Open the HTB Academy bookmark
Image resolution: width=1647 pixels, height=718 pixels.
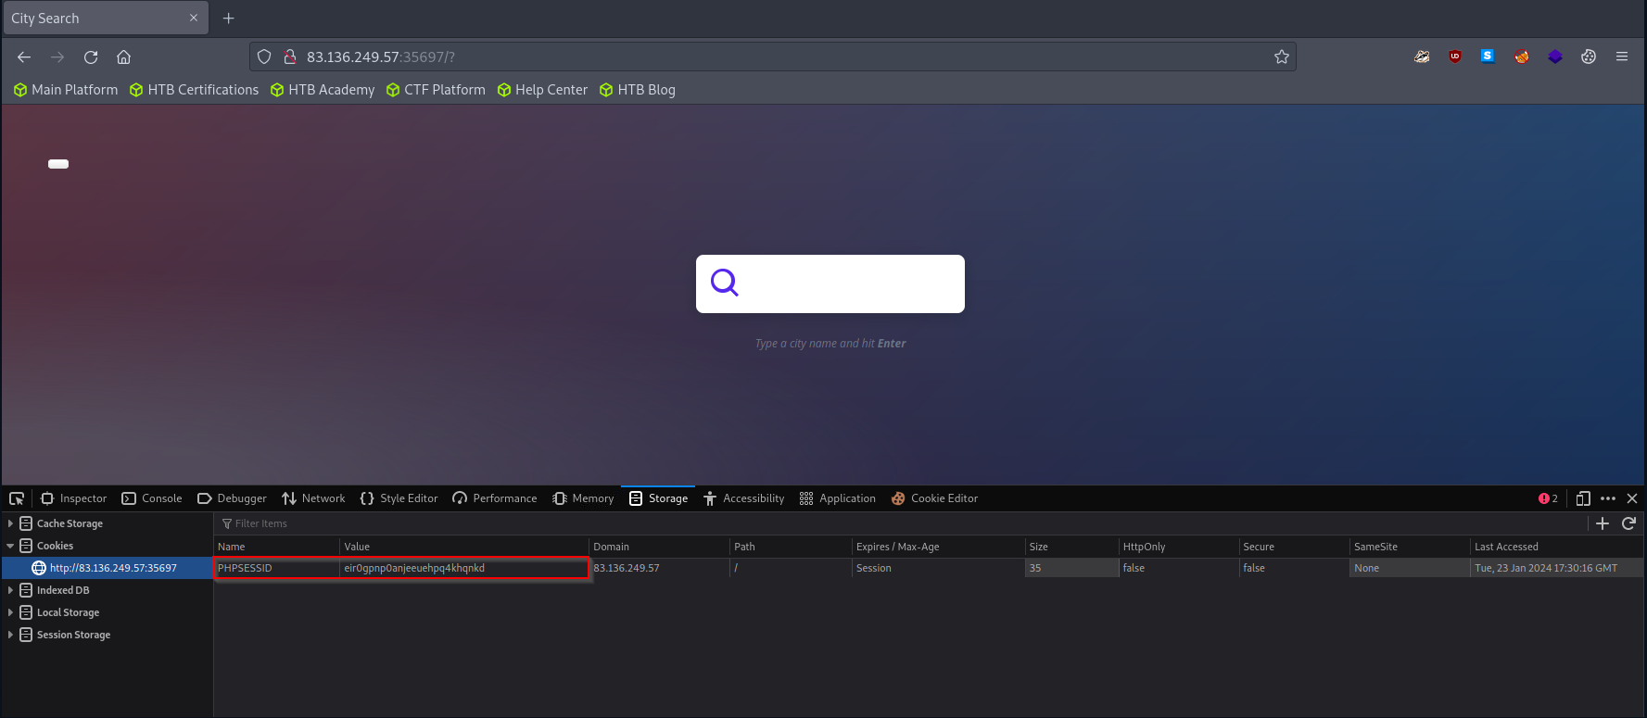pyautogui.click(x=323, y=90)
